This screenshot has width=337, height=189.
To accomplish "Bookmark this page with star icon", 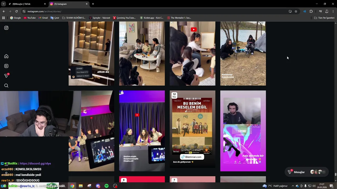I will [296, 11].
